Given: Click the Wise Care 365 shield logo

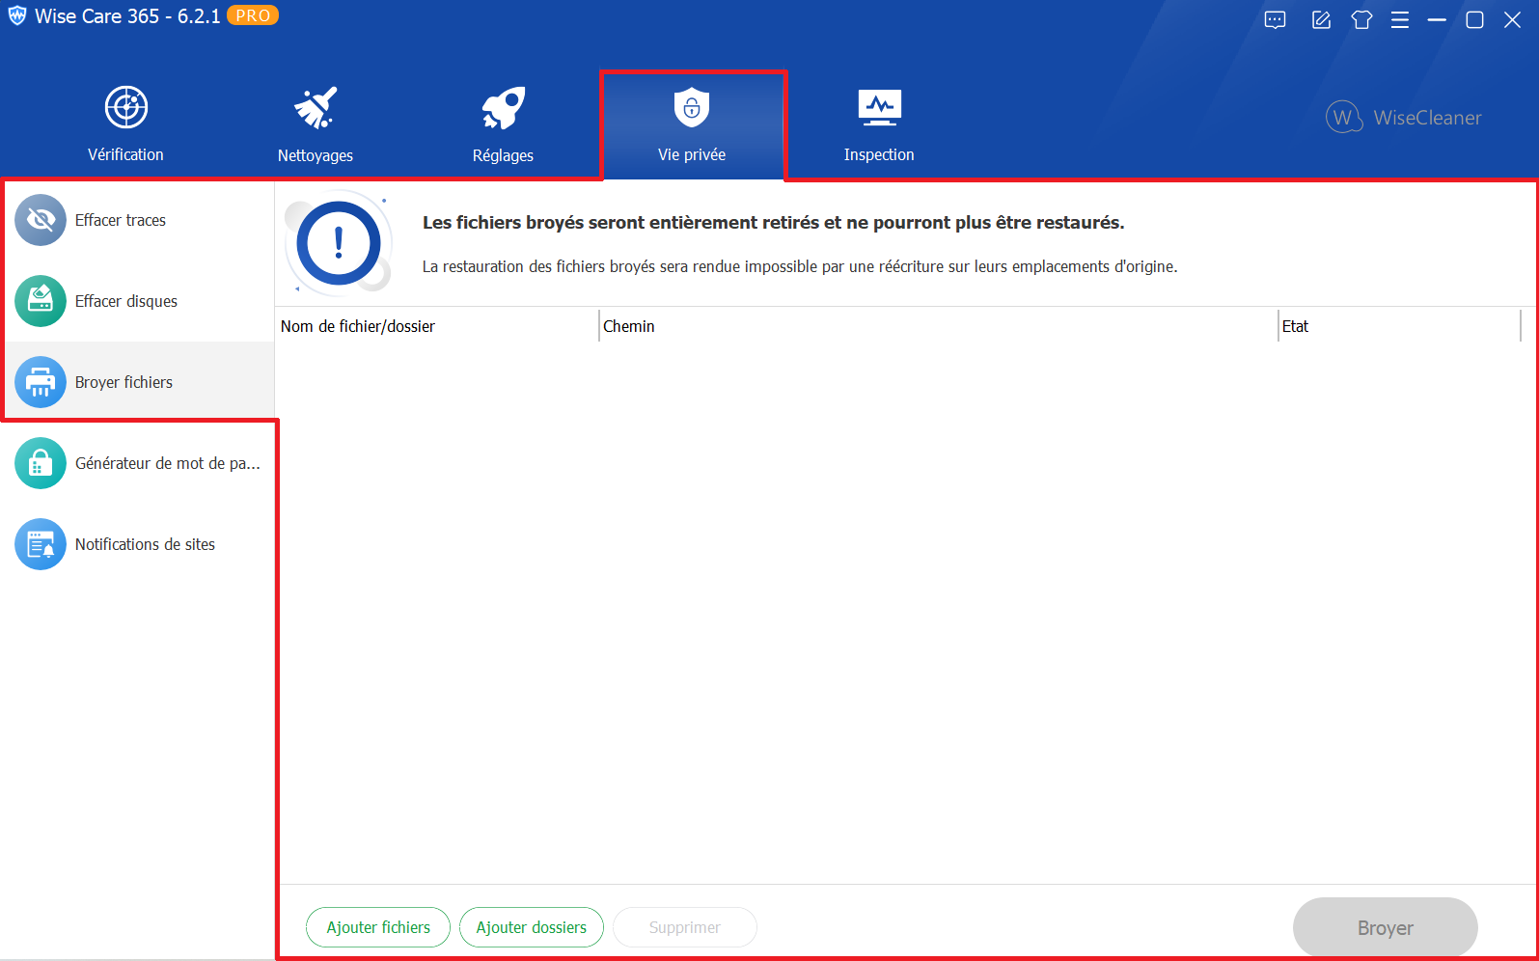Looking at the screenshot, I should 17,16.
